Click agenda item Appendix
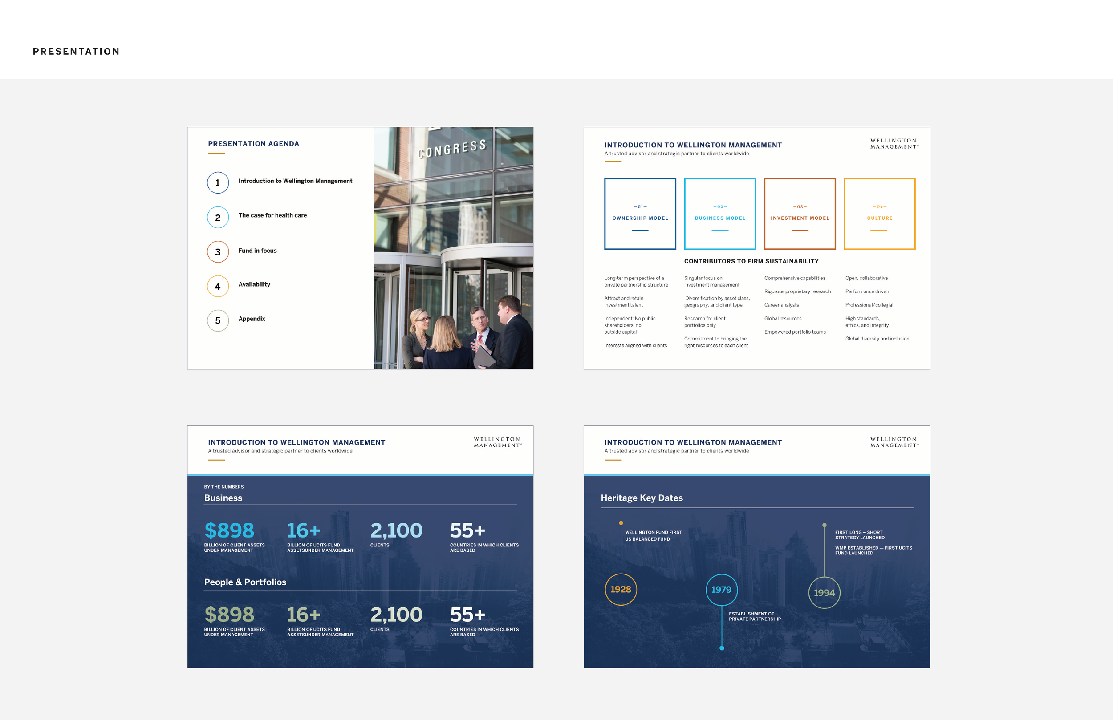This screenshot has height=720, width=1113. pyautogui.click(x=252, y=319)
